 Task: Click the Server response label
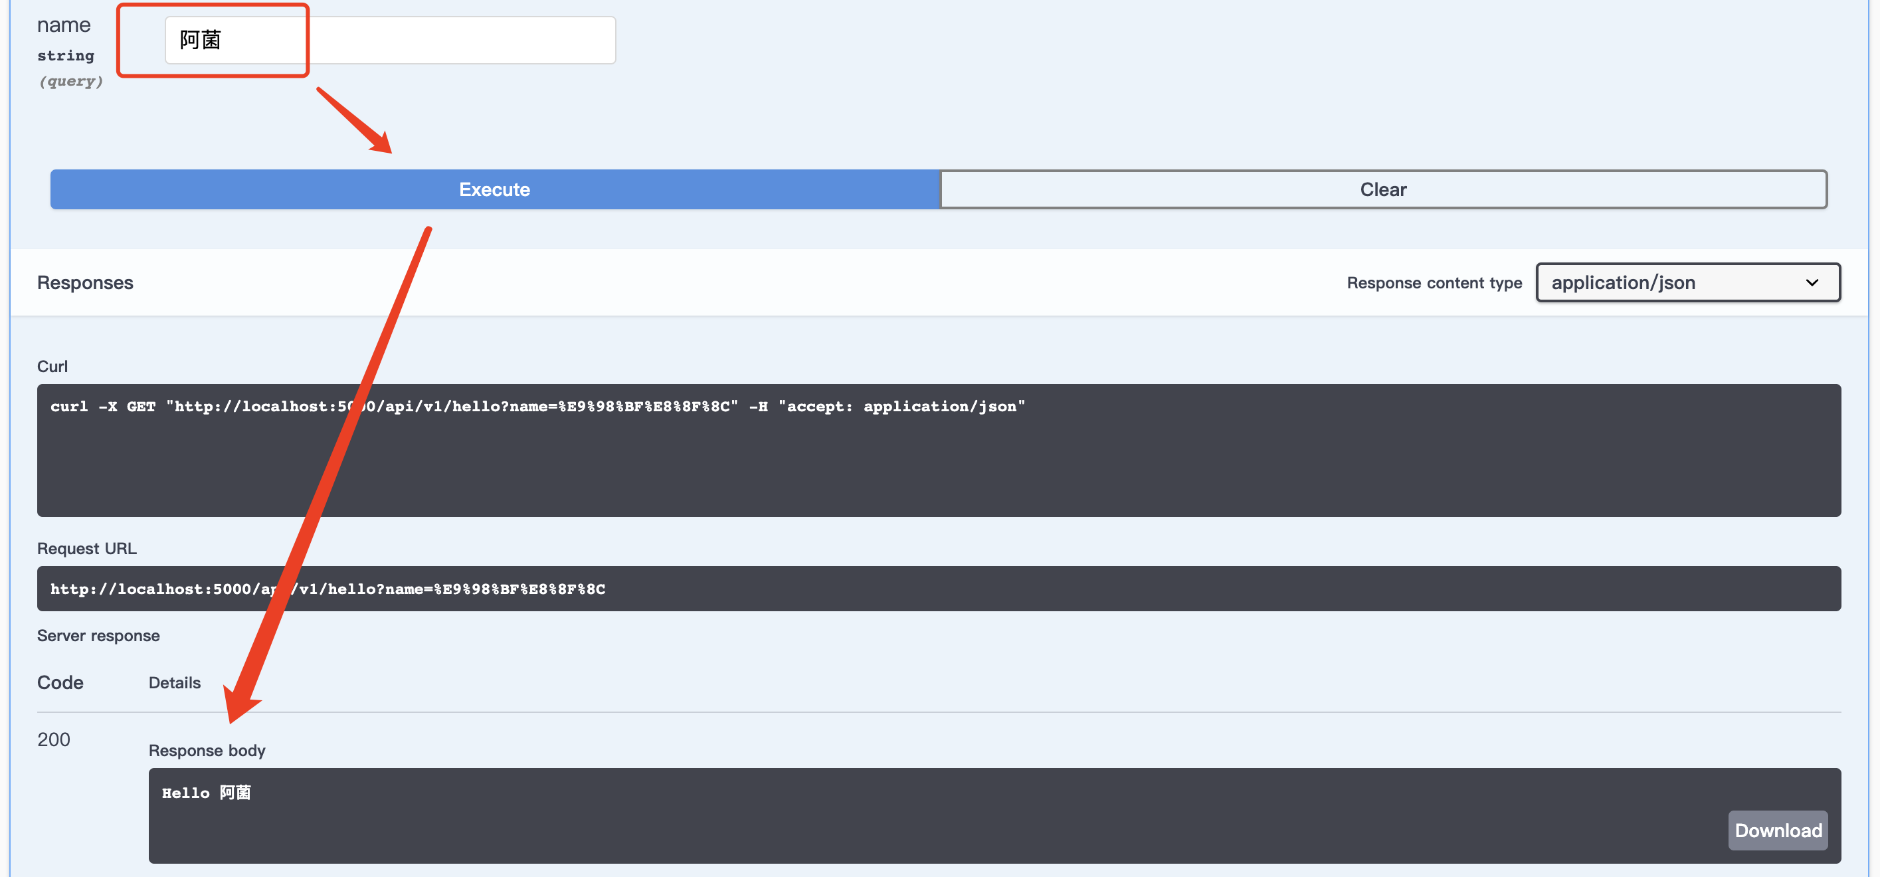[x=98, y=636]
